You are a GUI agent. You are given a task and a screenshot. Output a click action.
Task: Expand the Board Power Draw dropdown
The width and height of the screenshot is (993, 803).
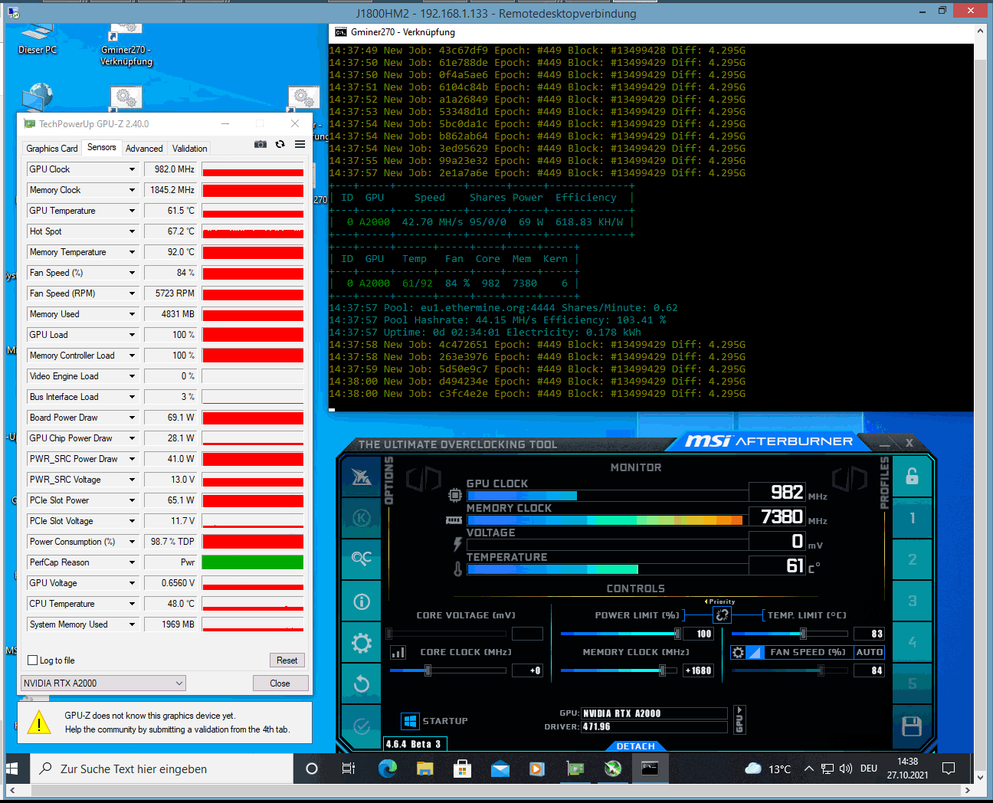[x=132, y=418]
